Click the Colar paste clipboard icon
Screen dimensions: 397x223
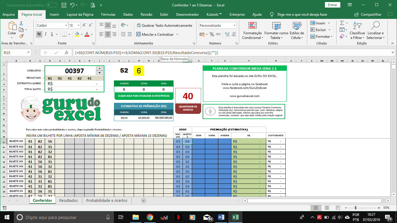click(x=12, y=26)
